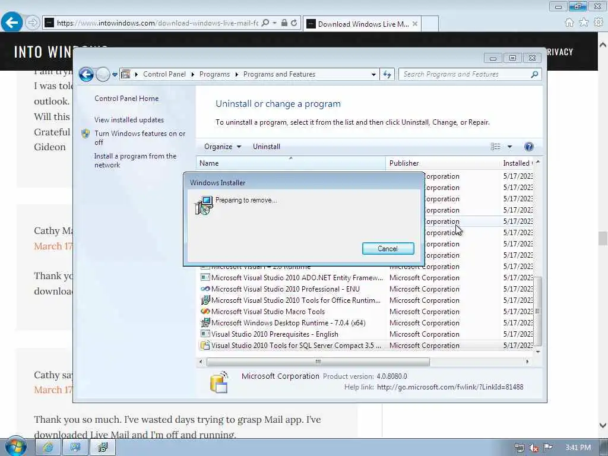Click program list vertical scrollbar up arrow
The width and height of the screenshot is (608, 456).
coord(538,161)
